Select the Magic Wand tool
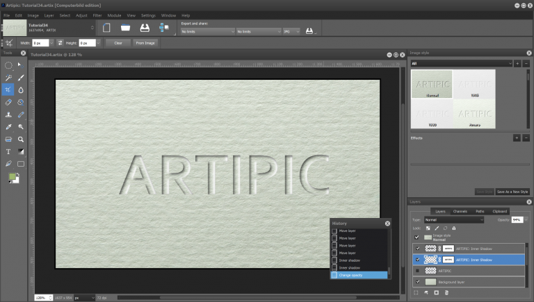The image size is (534, 302). click(x=8, y=78)
